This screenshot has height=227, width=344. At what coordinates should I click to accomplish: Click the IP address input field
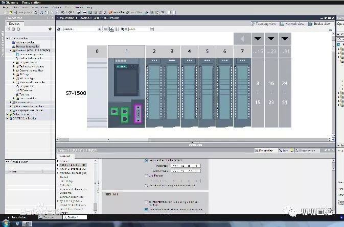(186, 166)
